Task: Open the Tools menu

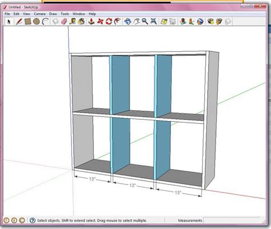Action: point(65,14)
